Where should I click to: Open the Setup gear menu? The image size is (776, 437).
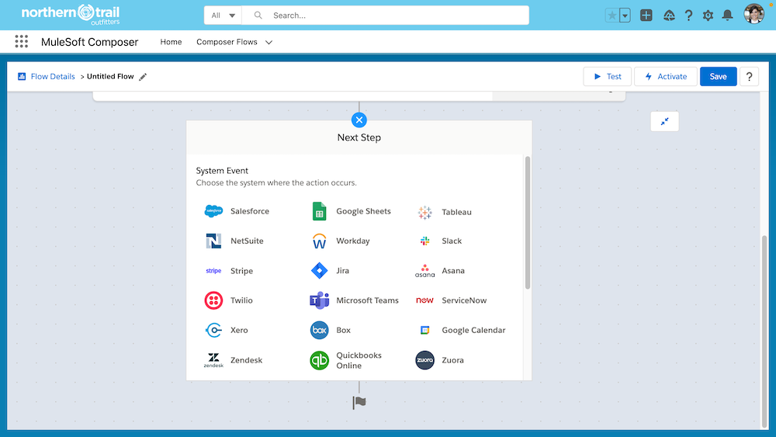pyautogui.click(x=708, y=16)
